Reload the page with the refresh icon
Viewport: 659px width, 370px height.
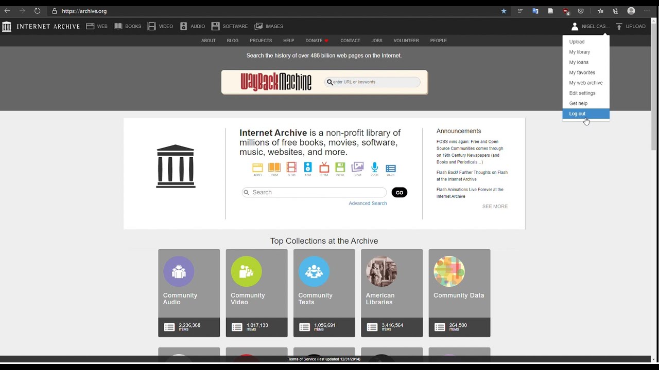point(38,11)
